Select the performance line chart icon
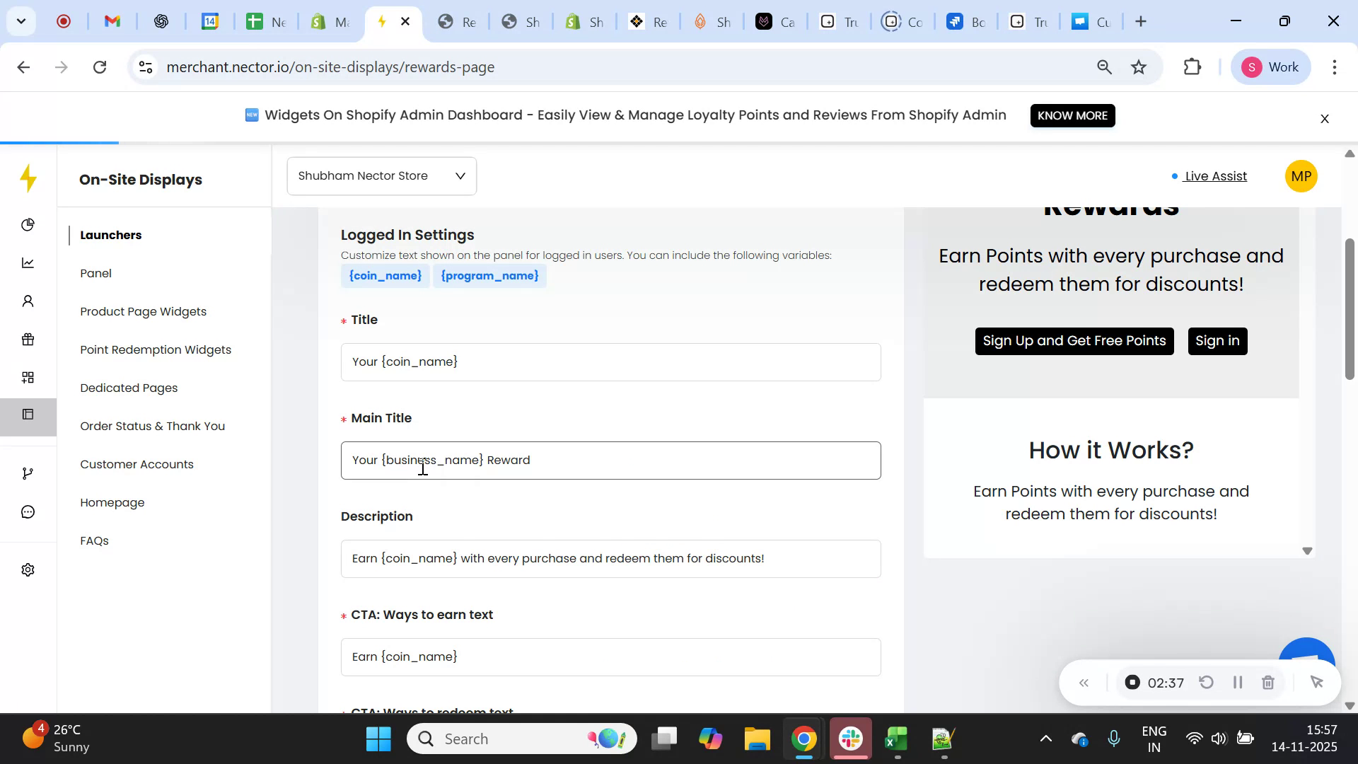This screenshot has width=1358, height=764. (28, 262)
